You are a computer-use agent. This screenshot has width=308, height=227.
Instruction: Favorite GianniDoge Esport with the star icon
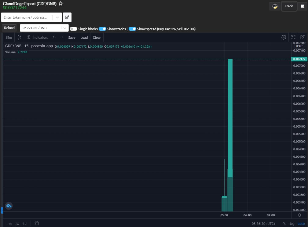[61, 4]
